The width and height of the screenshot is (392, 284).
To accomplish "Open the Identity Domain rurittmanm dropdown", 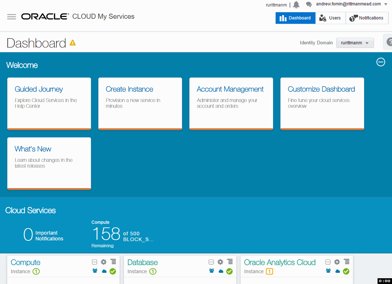I will tap(355, 43).
